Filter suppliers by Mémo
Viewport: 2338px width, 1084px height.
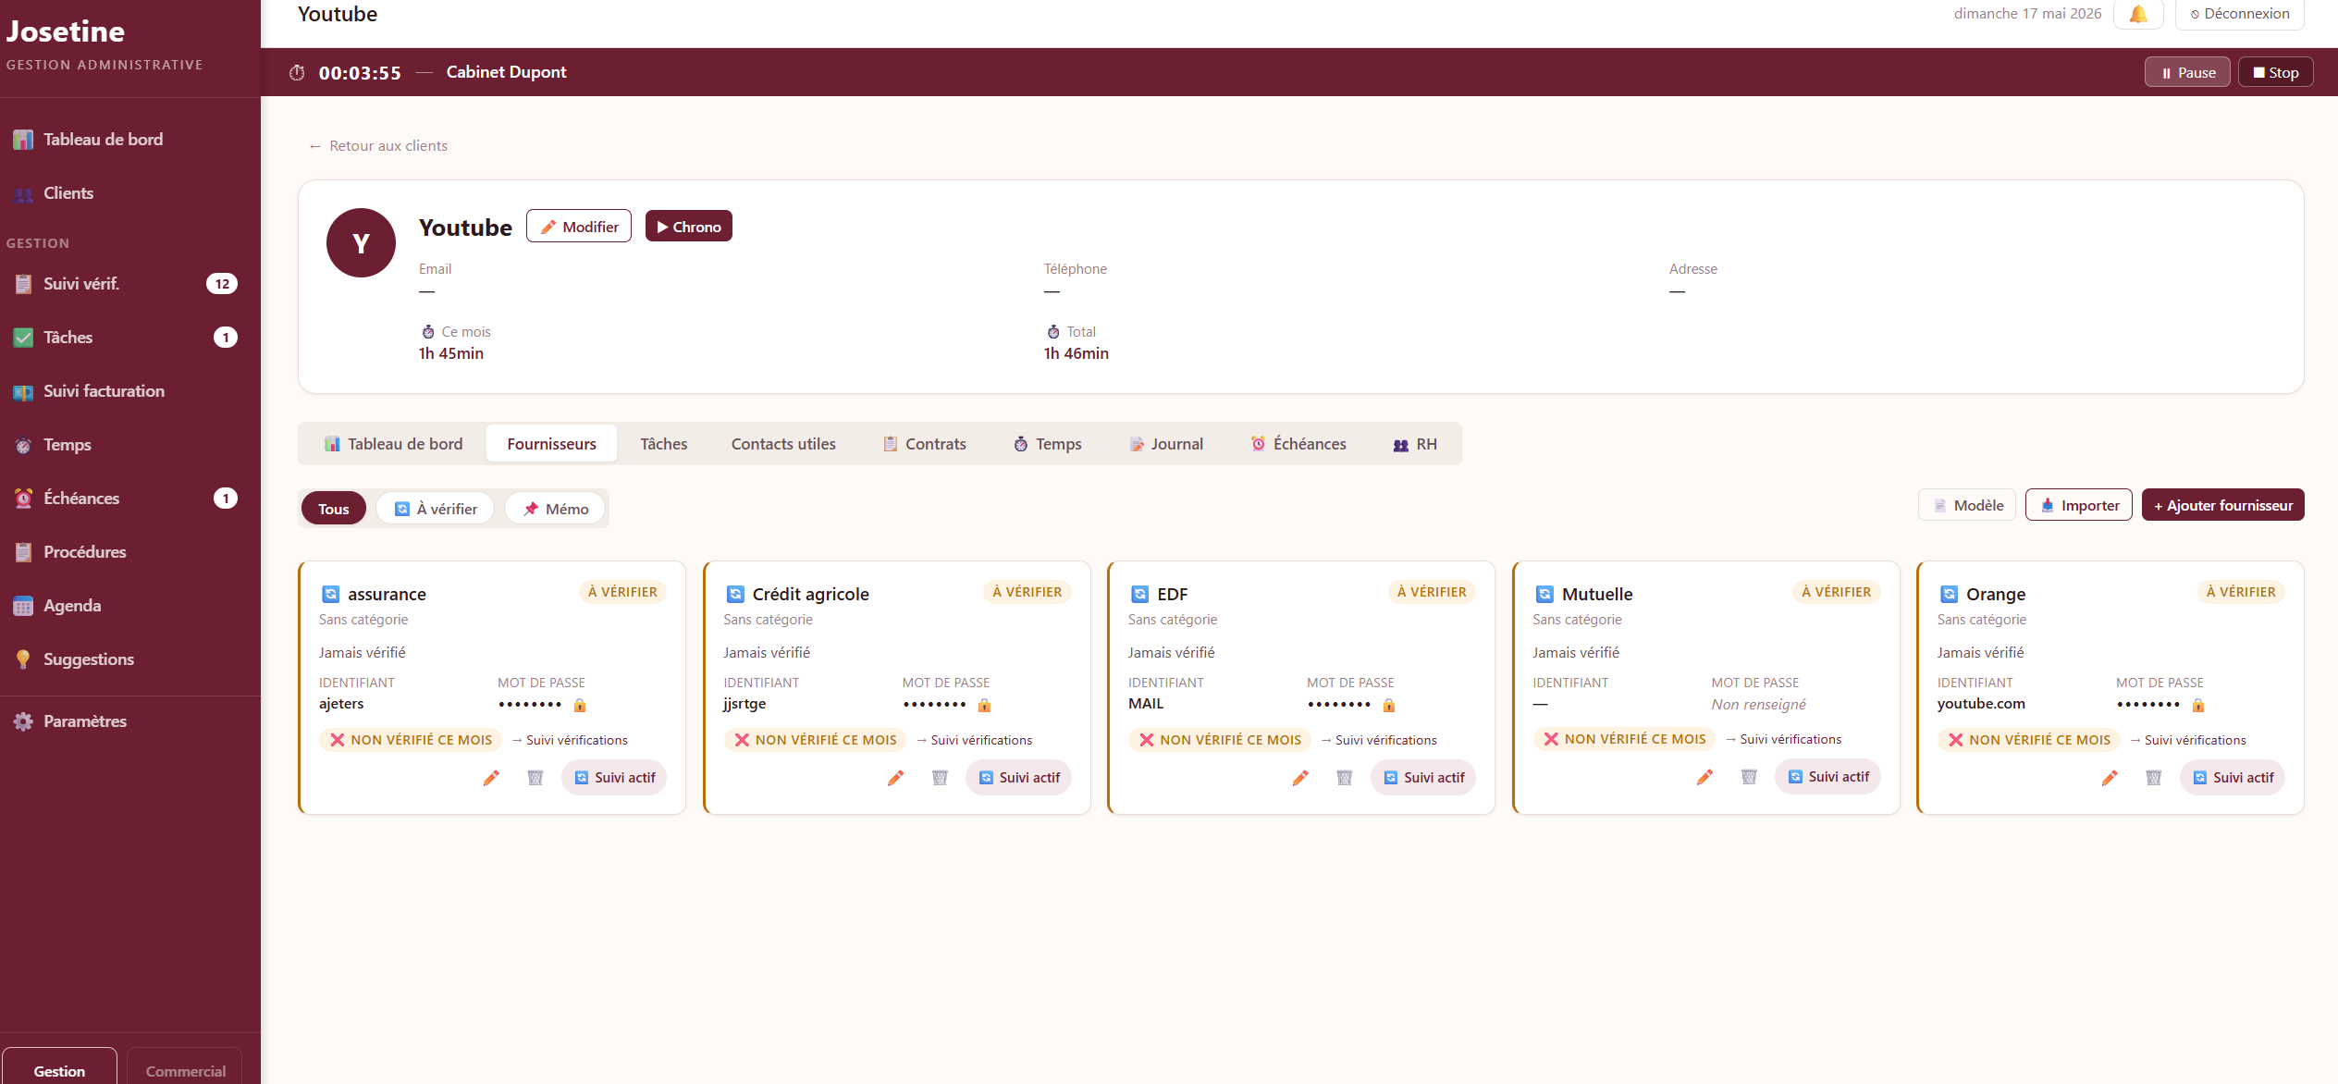[555, 509]
